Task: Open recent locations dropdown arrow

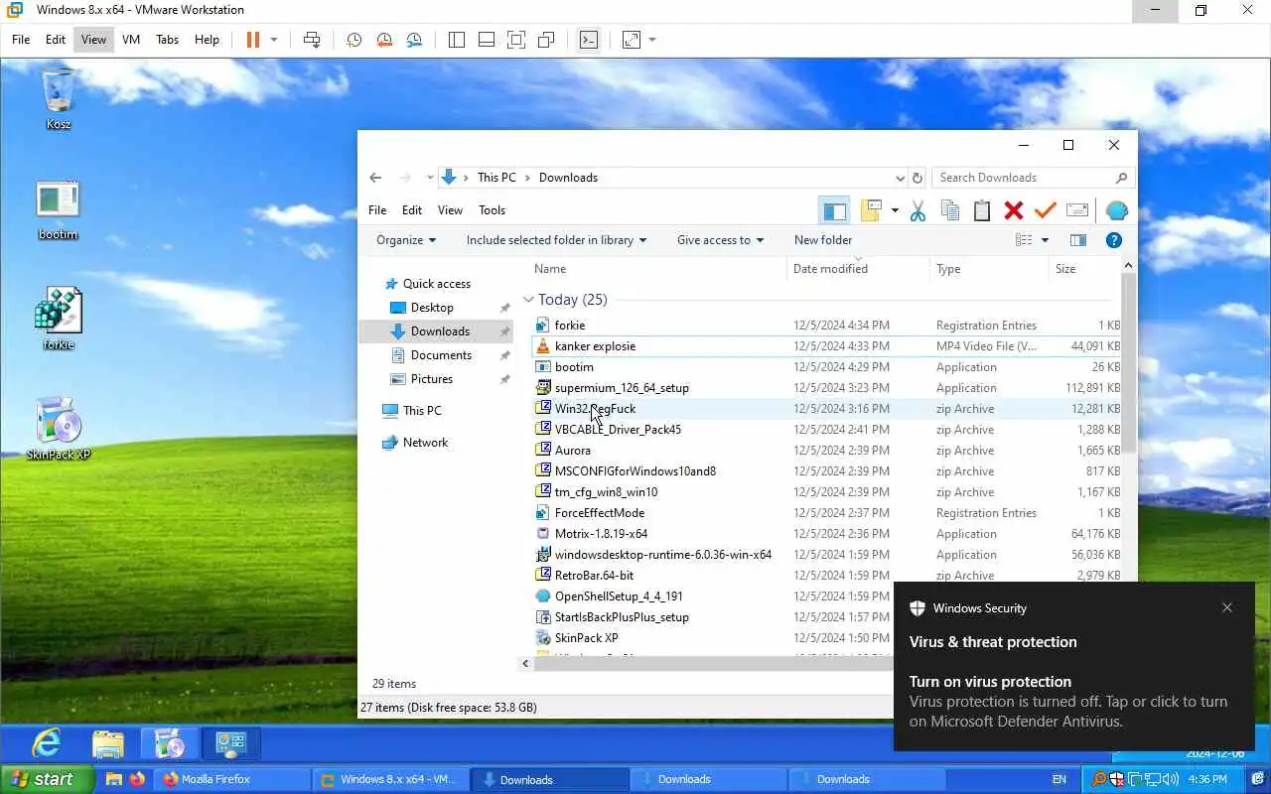Action: pos(430,178)
